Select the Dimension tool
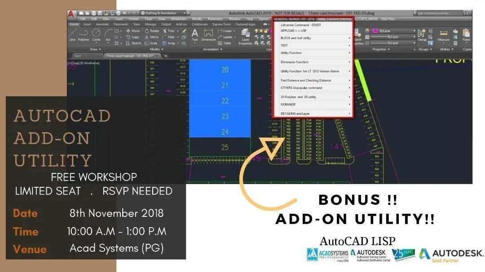 coord(208,35)
